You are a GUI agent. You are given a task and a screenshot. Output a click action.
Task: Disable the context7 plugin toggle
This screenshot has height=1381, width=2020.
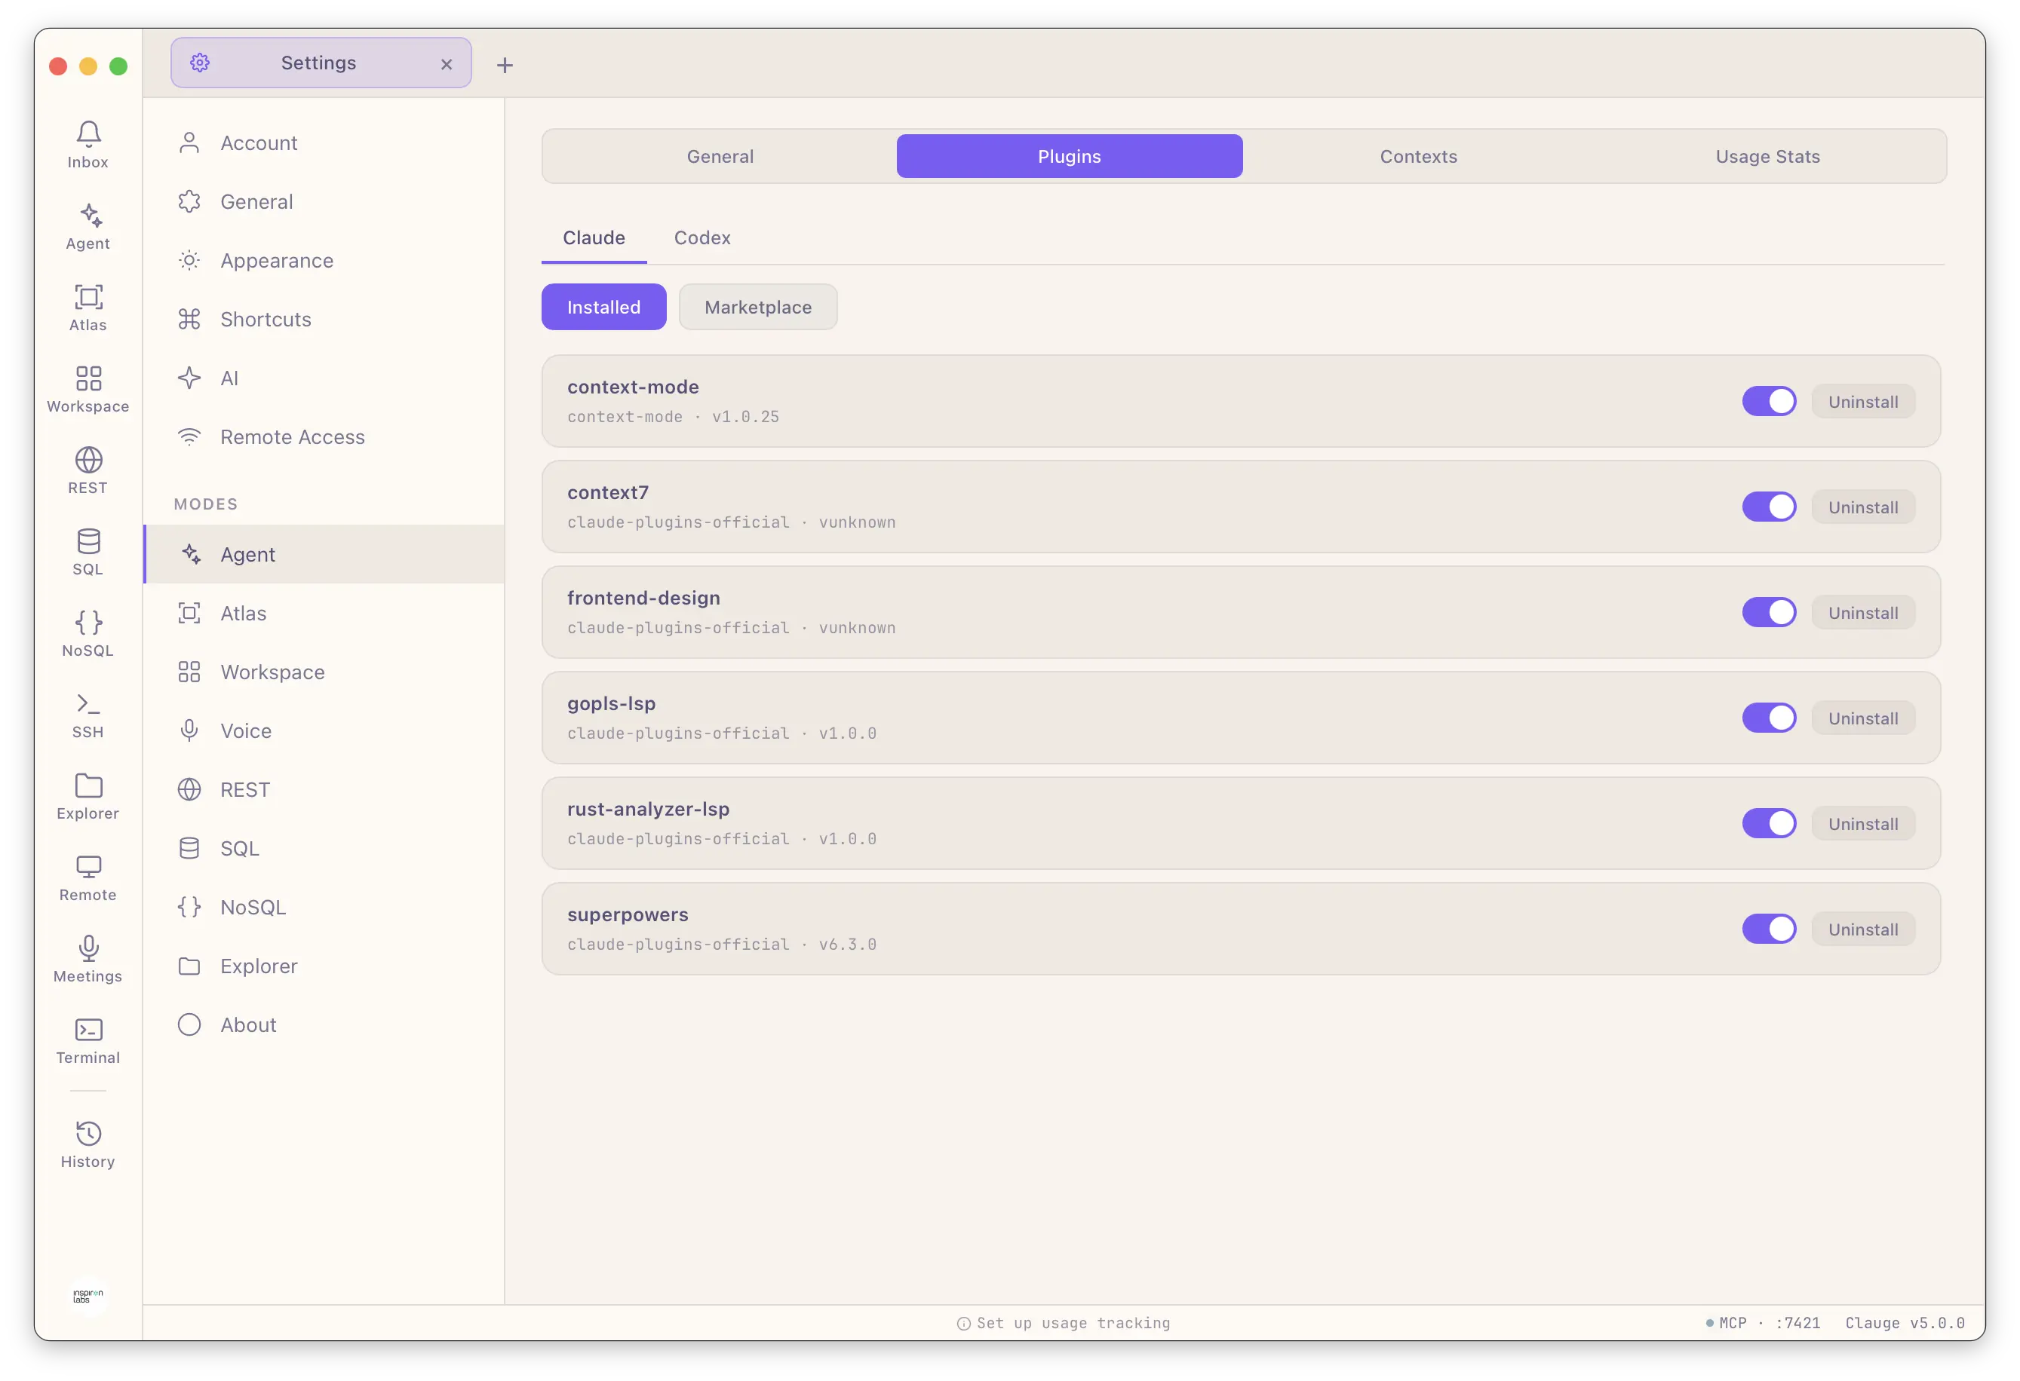click(x=1769, y=507)
